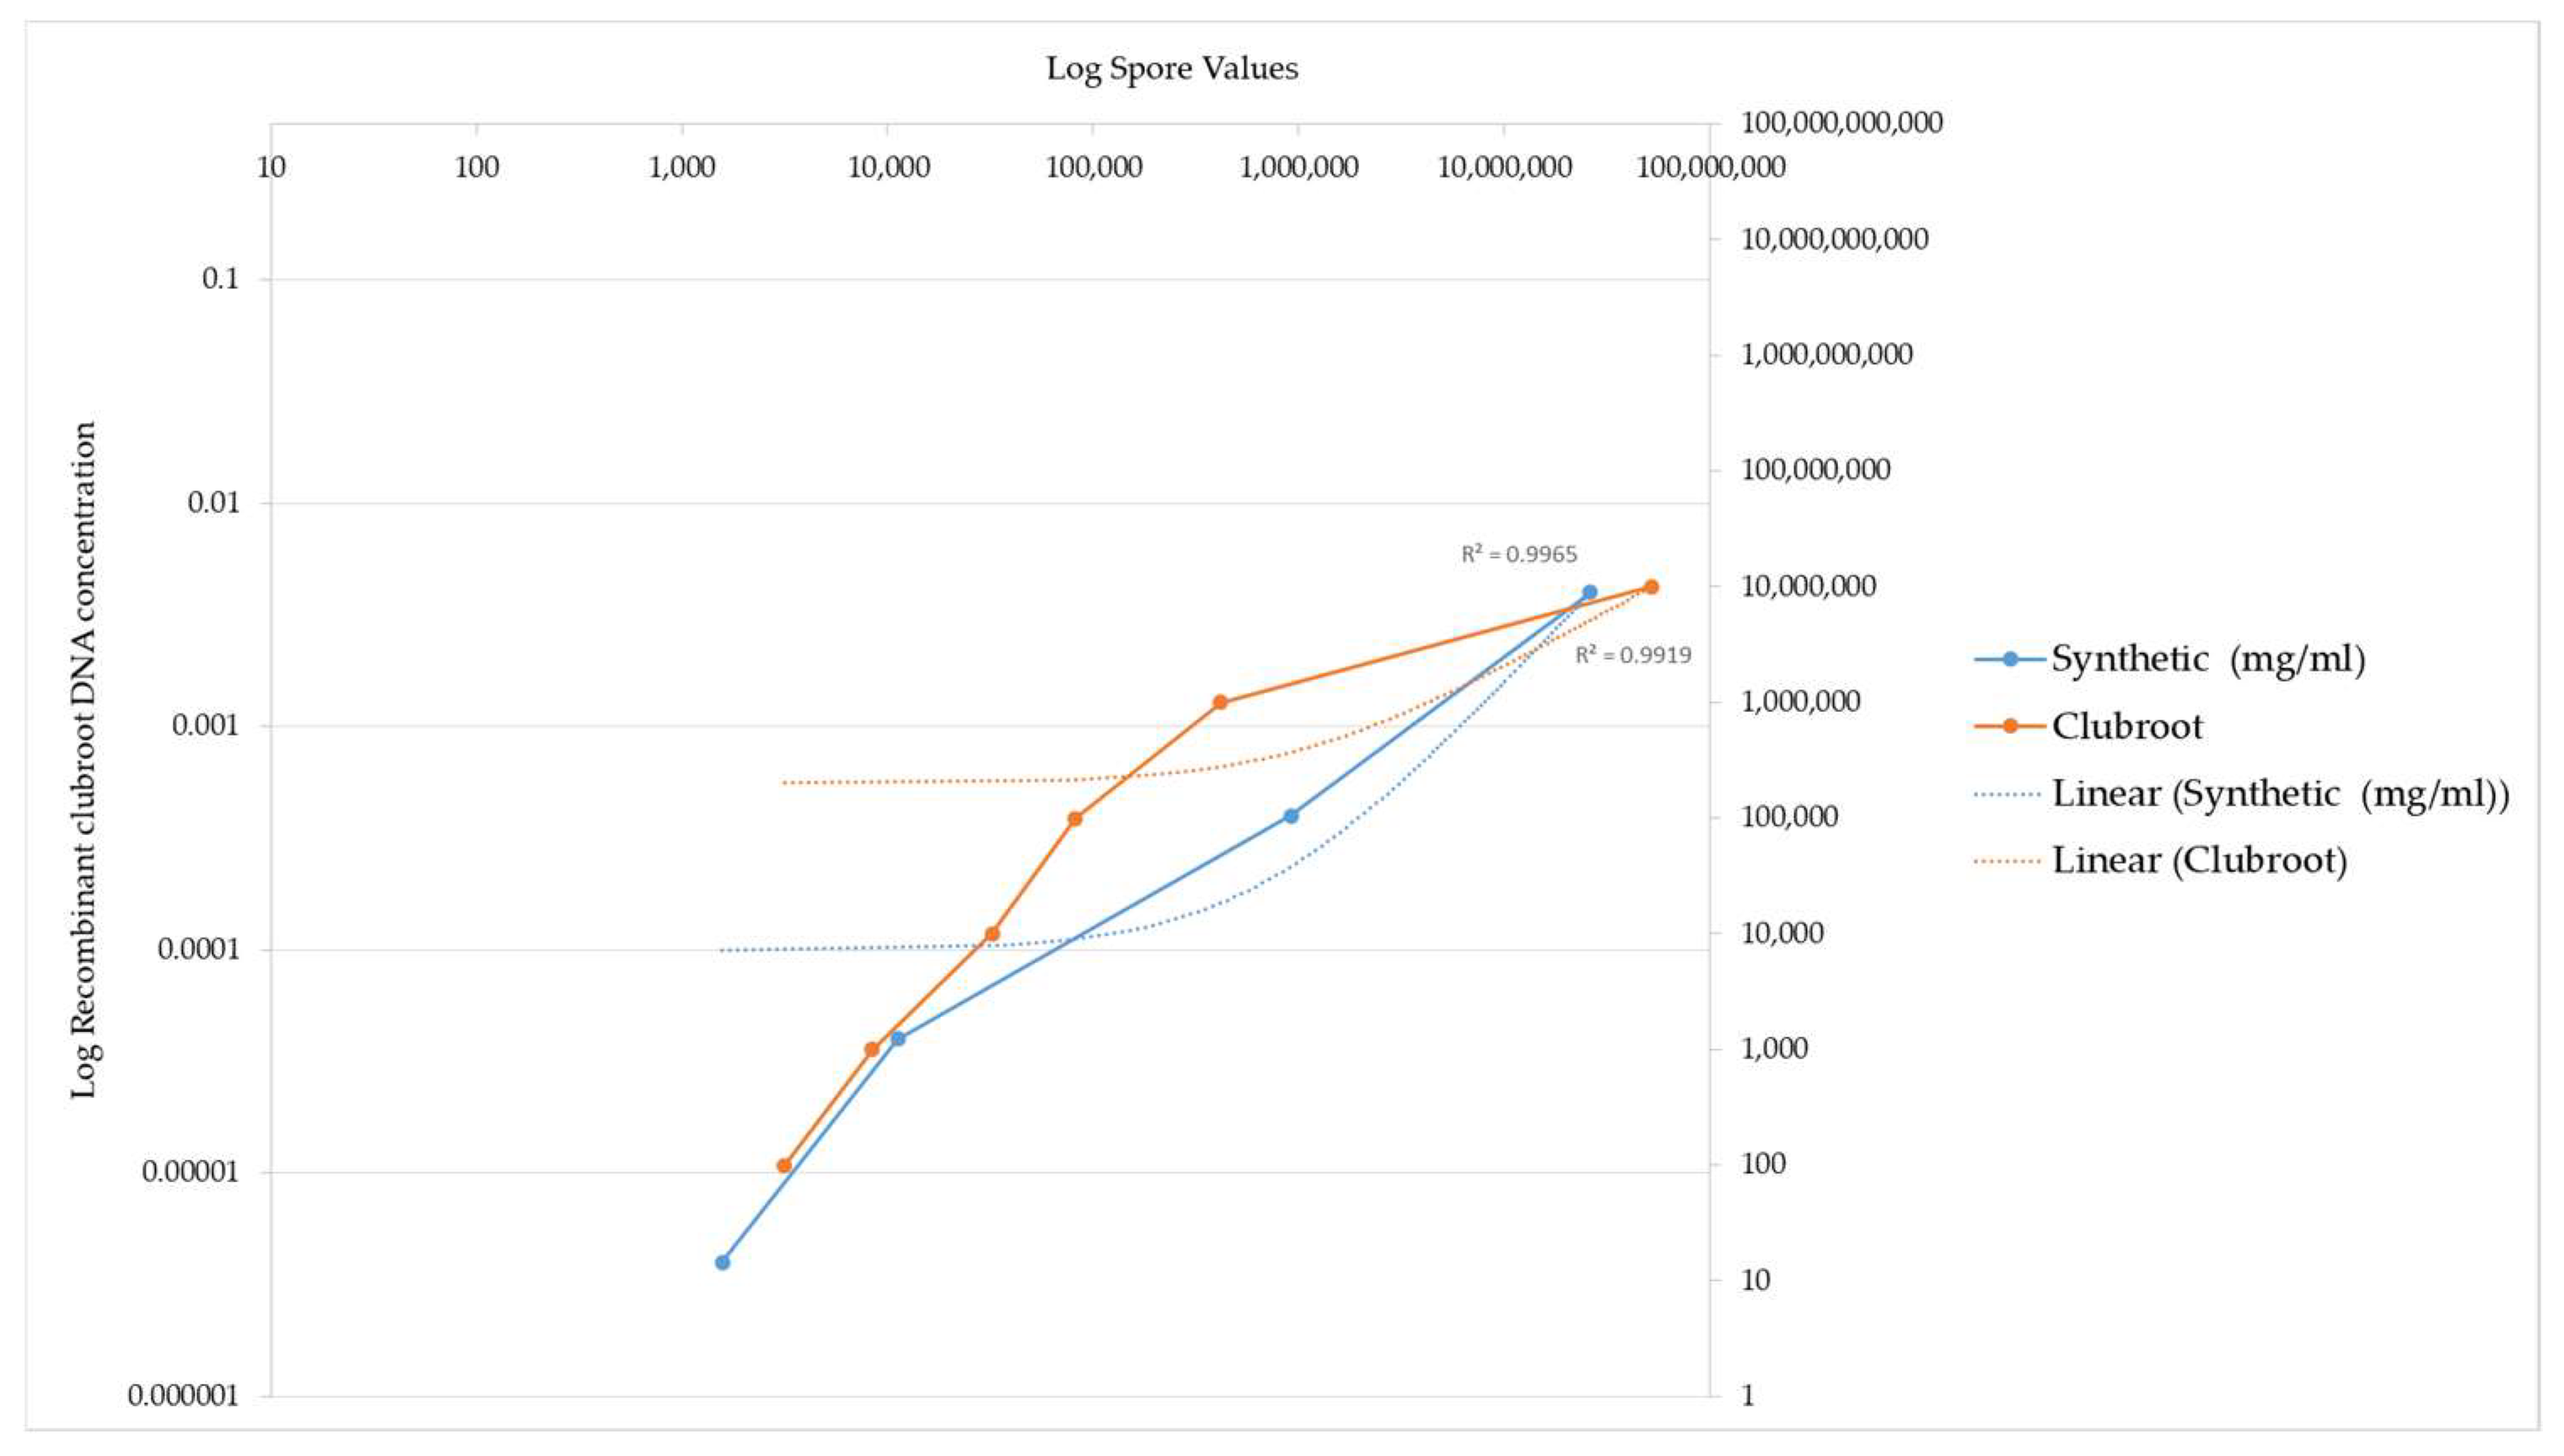This screenshot has width=2564, height=1456.
Task: Select the Linear (Synthetic (mg/ml)) legend entry text
Action: (x=2280, y=793)
